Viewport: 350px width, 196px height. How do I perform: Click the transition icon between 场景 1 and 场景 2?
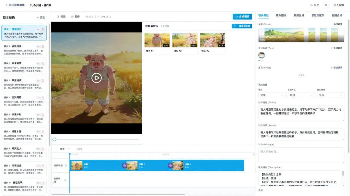pos(124,165)
